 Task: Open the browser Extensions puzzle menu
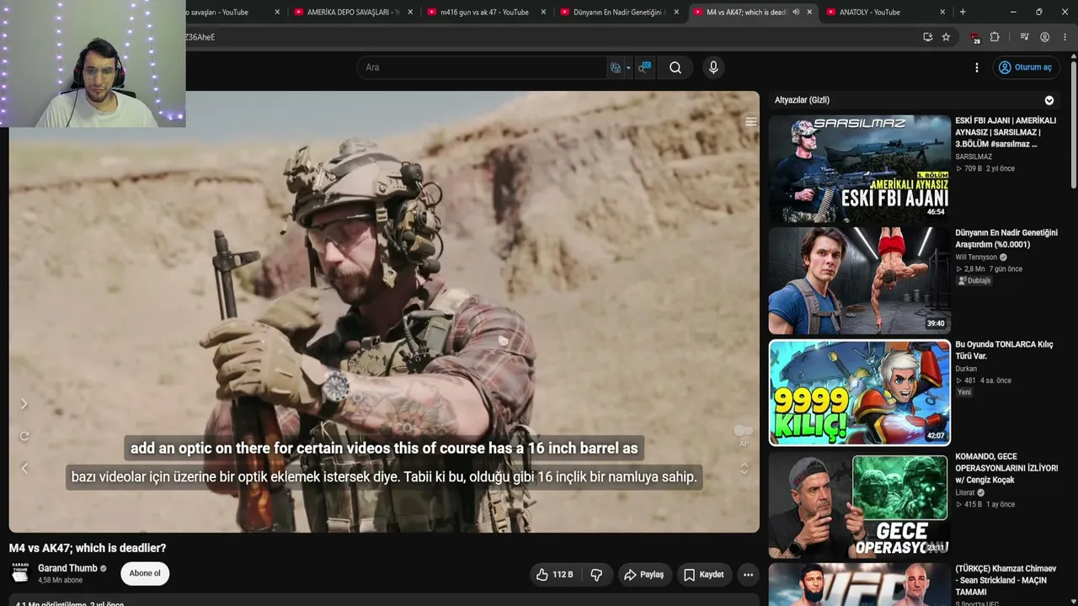click(x=995, y=37)
